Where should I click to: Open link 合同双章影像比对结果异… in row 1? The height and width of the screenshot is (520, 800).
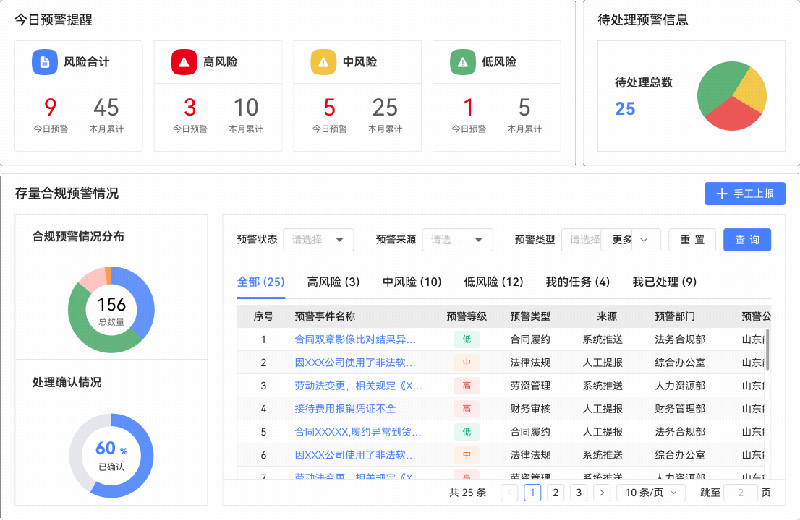tap(355, 339)
